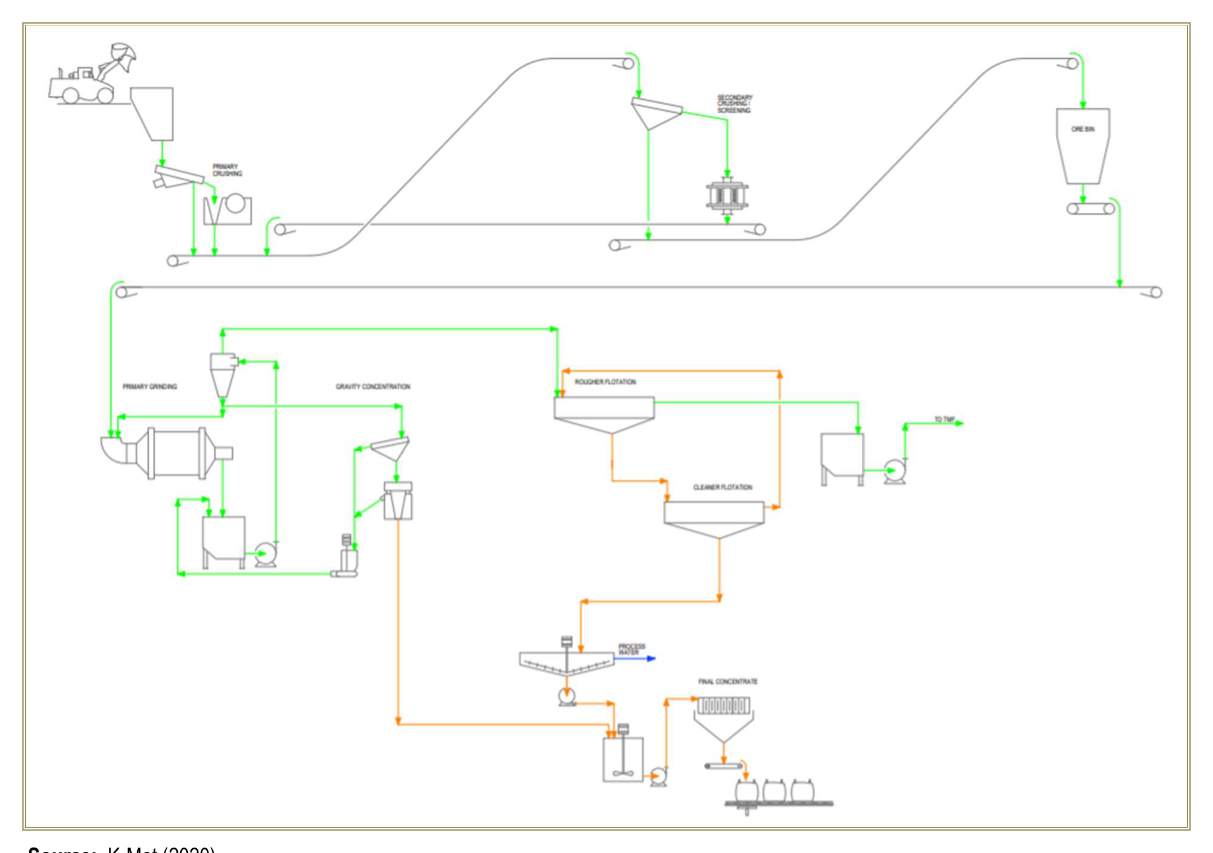Image resolution: width=1213 pixels, height=853 pixels.
Task: Click the vertical sump pump symbol
Action: [x=345, y=556]
